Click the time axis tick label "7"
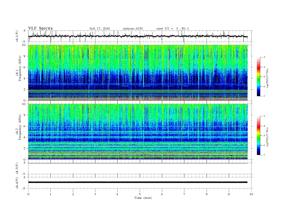Image resolution: width=283 pixels, height=218 pixels. (x=184, y=194)
